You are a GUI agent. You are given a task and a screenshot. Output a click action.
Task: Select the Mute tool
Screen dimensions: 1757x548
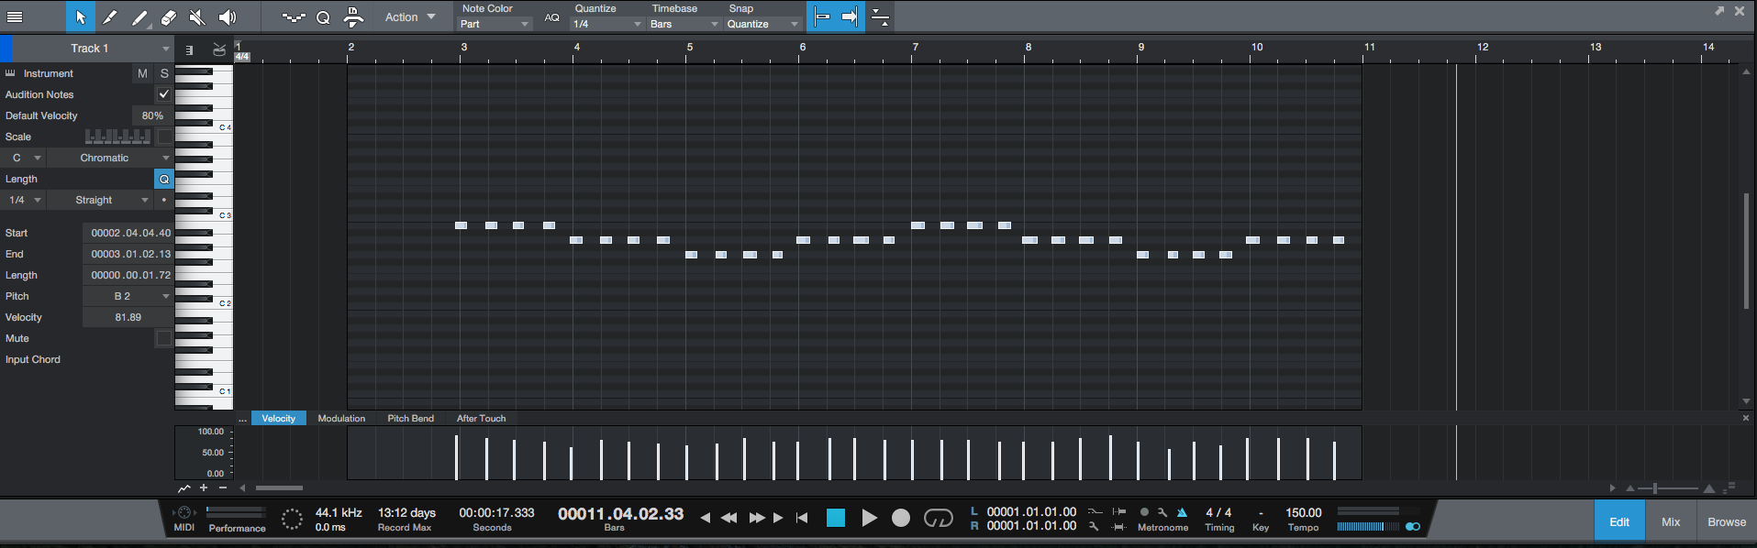coord(197,16)
